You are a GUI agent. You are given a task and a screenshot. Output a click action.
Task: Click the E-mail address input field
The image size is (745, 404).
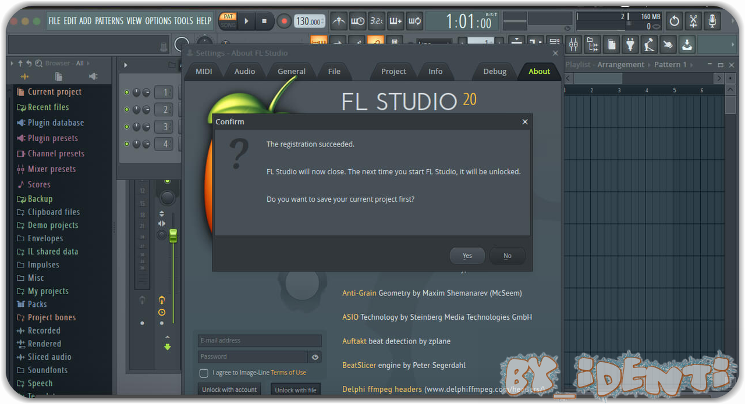[x=260, y=341]
